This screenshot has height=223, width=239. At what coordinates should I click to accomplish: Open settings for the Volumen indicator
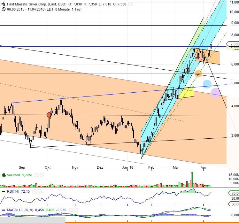tap(37, 175)
